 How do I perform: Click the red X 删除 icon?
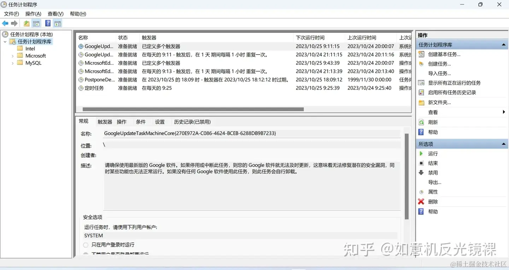click(421, 202)
